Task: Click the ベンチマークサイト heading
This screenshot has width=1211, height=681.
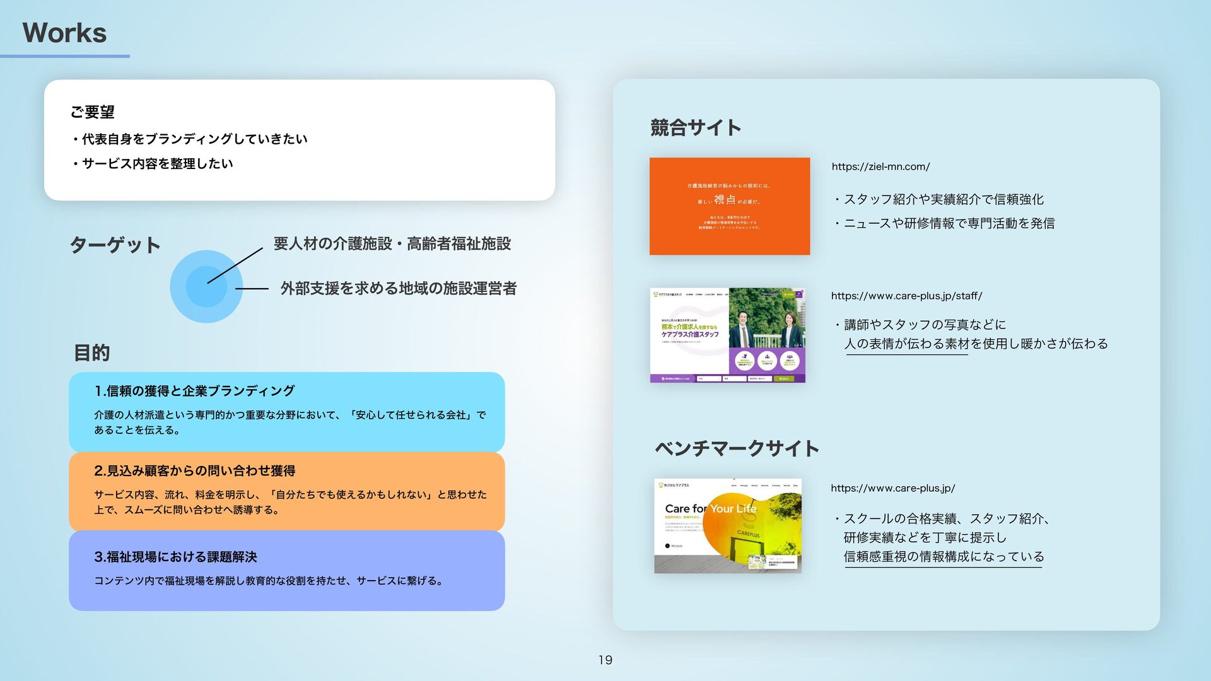Action: tap(736, 448)
